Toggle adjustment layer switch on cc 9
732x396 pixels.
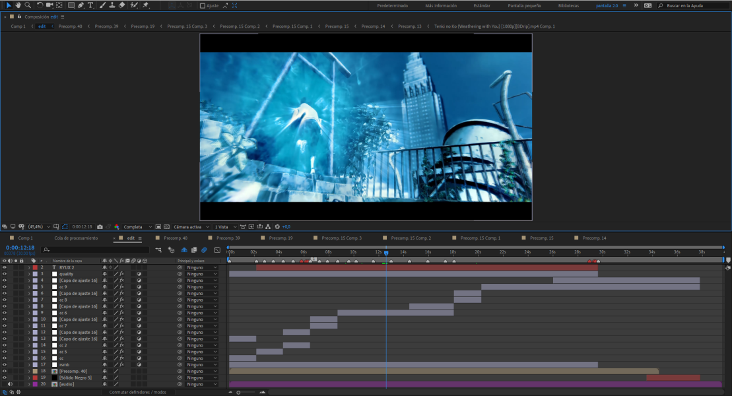[x=139, y=287]
